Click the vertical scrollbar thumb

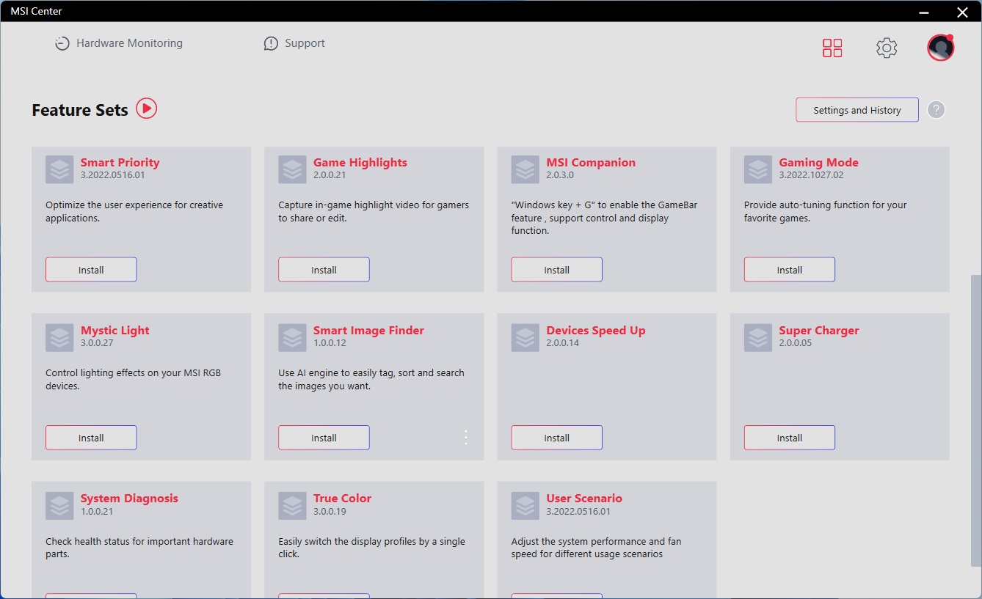pyautogui.click(x=975, y=418)
